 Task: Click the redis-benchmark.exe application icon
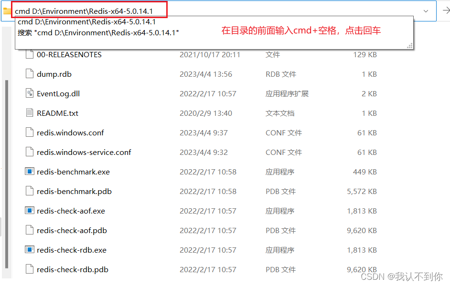click(x=30, y=172)
